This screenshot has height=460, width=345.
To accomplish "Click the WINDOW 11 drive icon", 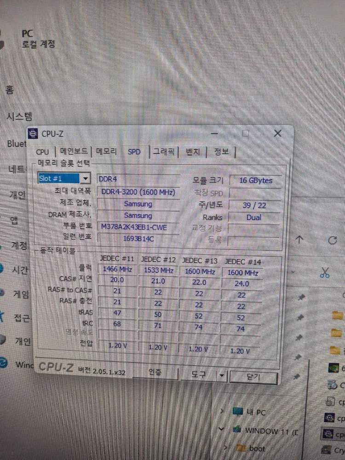I will coord(237,430).
